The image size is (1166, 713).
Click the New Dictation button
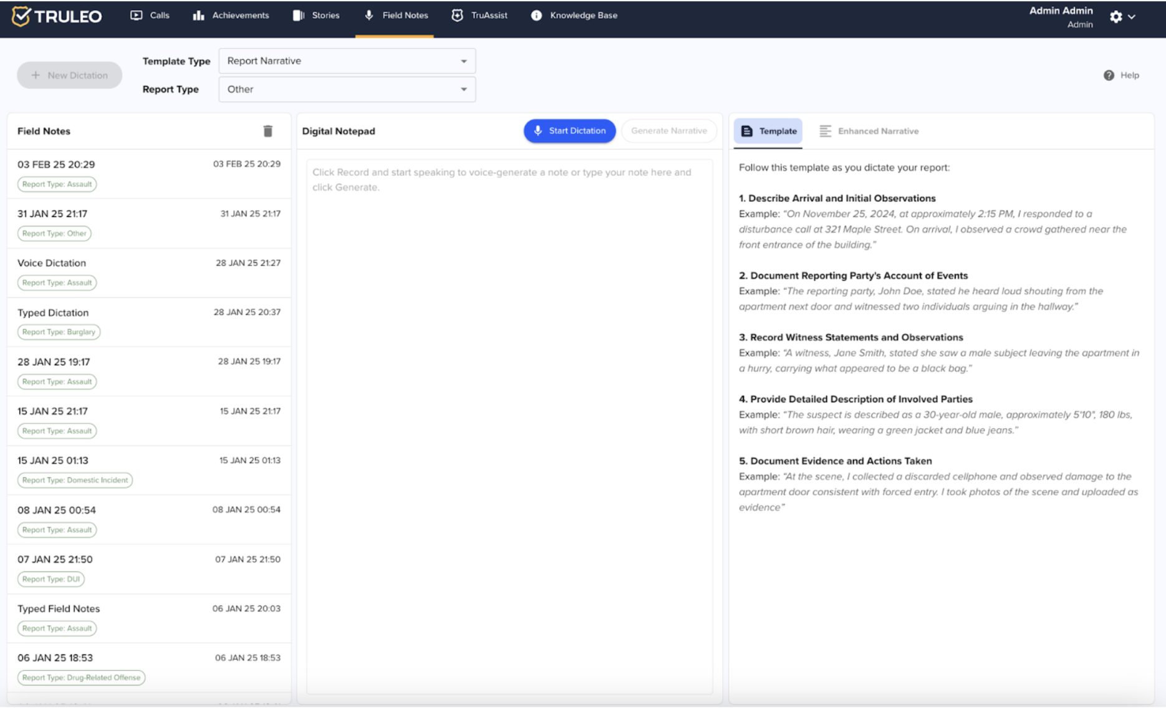(x=69, y=75)
